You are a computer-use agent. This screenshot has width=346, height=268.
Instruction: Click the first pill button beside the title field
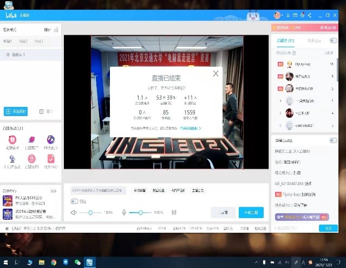[140, 190]
